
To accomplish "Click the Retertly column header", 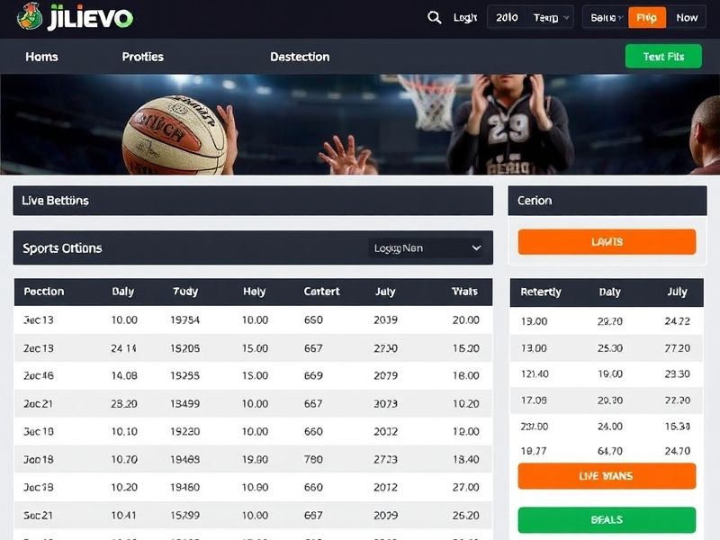I will pos(541,292).
